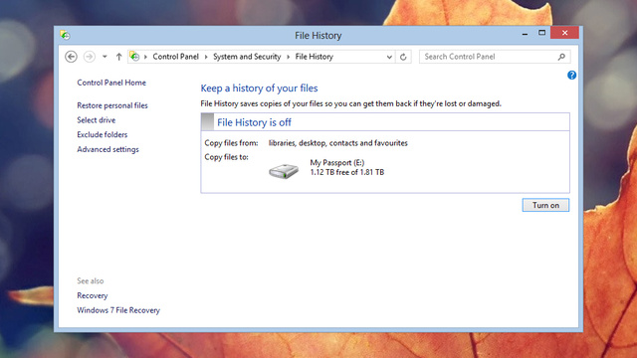Refresh the File History page
The image size is (637, 358).
(x=403, y=57)
